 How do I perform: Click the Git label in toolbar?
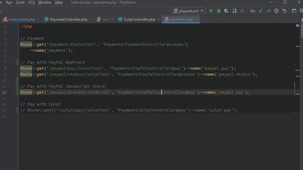[252, 11]
